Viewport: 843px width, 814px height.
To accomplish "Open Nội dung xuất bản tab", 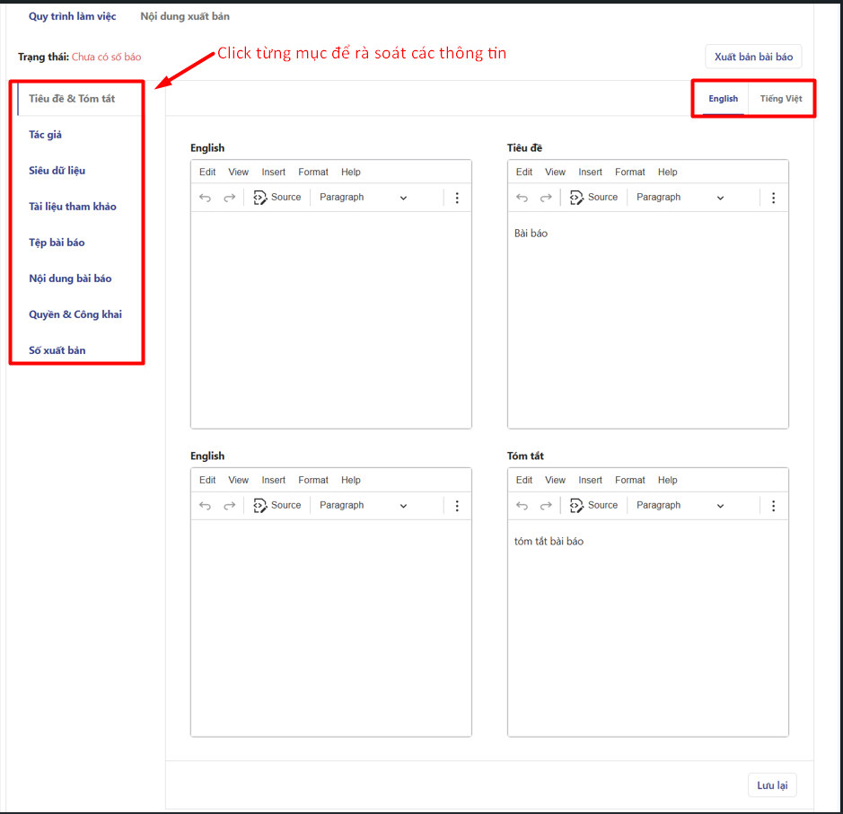I will (185, 16).
